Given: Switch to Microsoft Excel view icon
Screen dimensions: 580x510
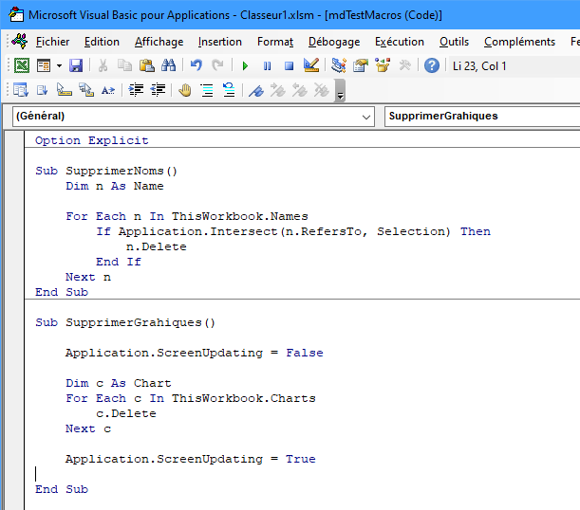Looking at the screenshot, I should pyautogui.click(x=22, y=65).
